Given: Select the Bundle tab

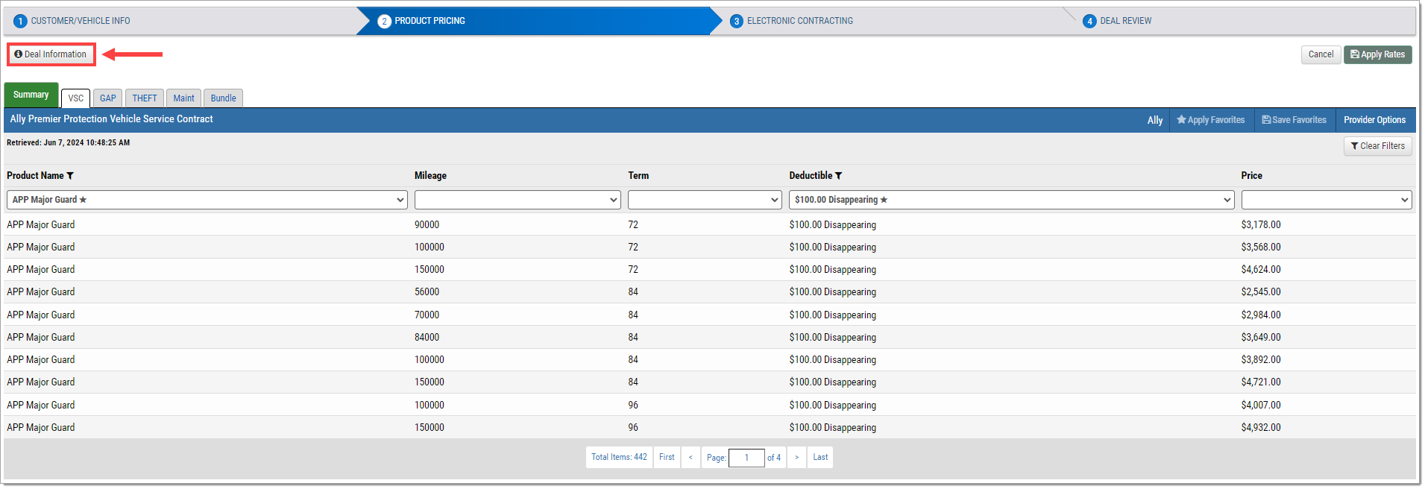Looking at the screenshot, I should point(223,98).
